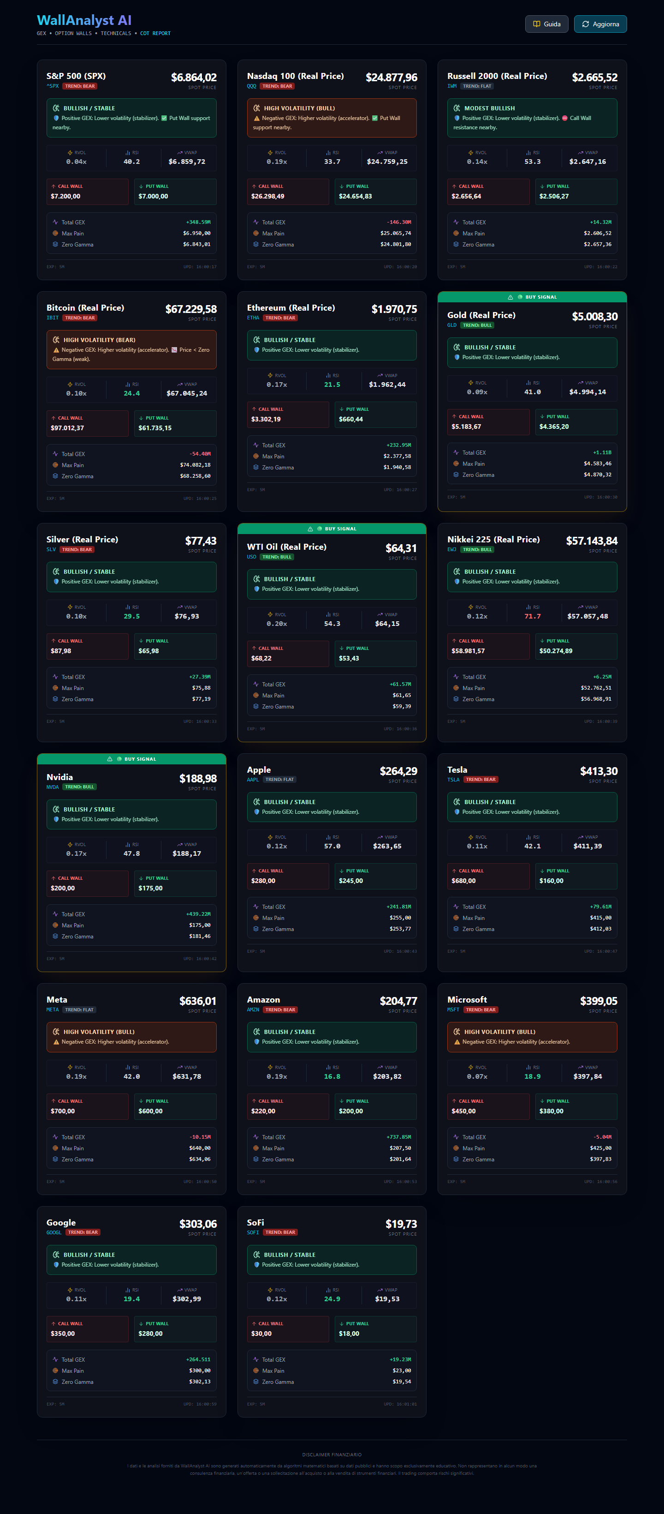
Task: Click the TREND: BULL badge in WTI Oil card
Action: pyautogui.click(x=277, y=557)
